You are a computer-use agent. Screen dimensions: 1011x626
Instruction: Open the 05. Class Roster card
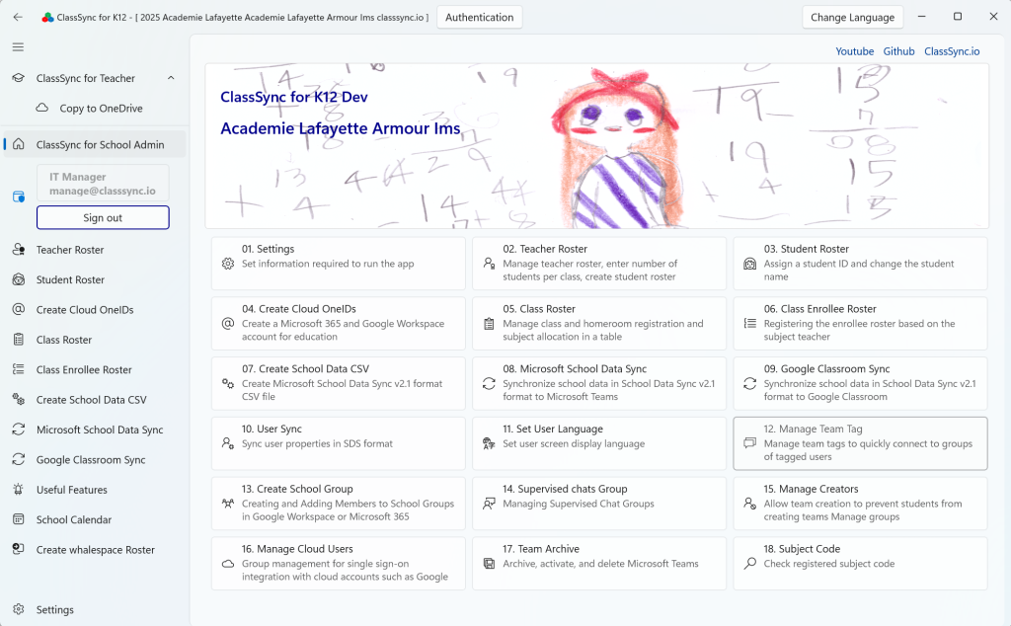(599, 324)
